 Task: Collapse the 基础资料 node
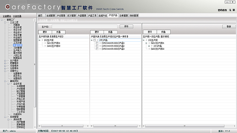click(x=5, y=81)
